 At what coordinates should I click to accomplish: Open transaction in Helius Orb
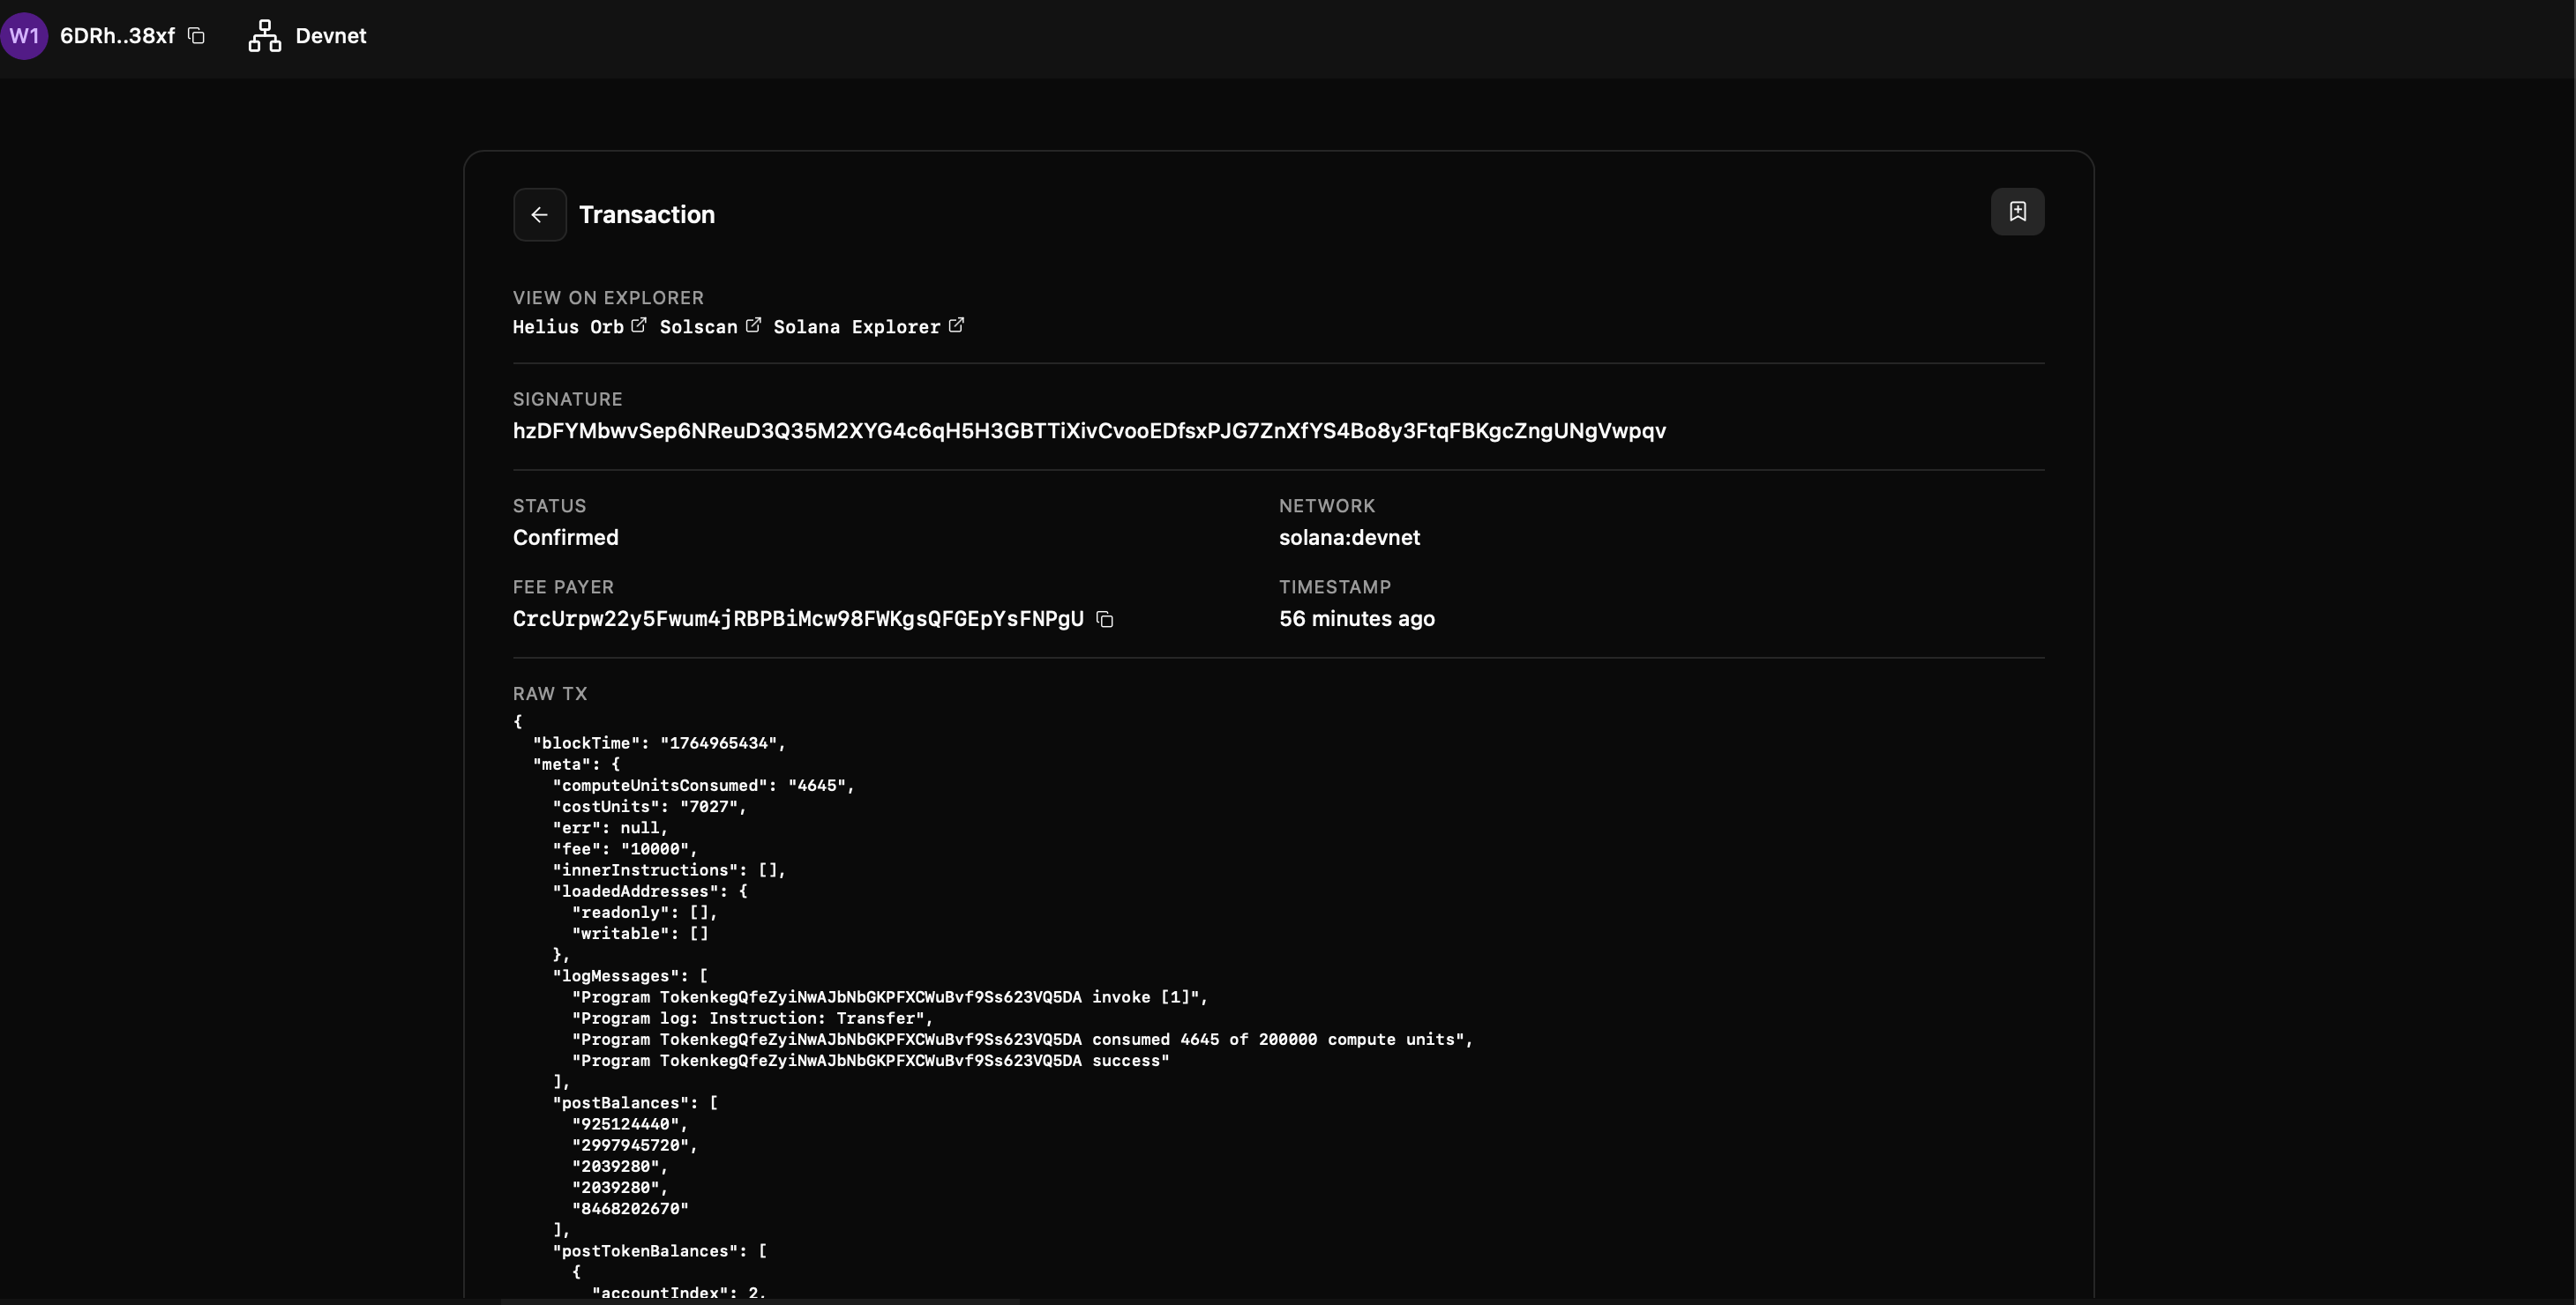567,327
